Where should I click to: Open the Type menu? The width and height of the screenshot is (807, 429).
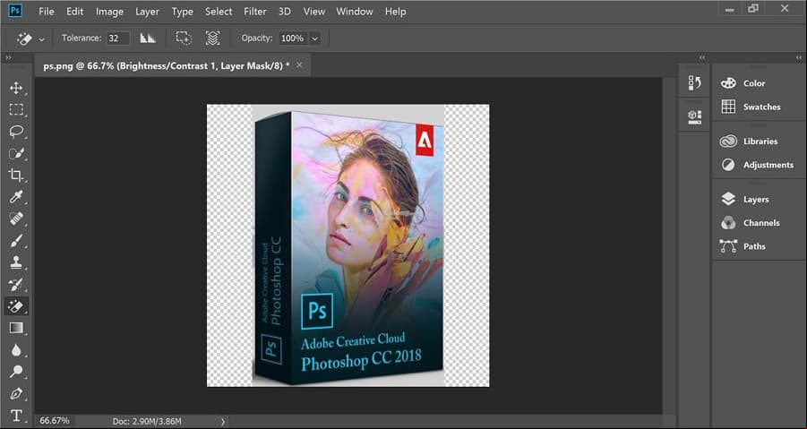click(182, 12)
